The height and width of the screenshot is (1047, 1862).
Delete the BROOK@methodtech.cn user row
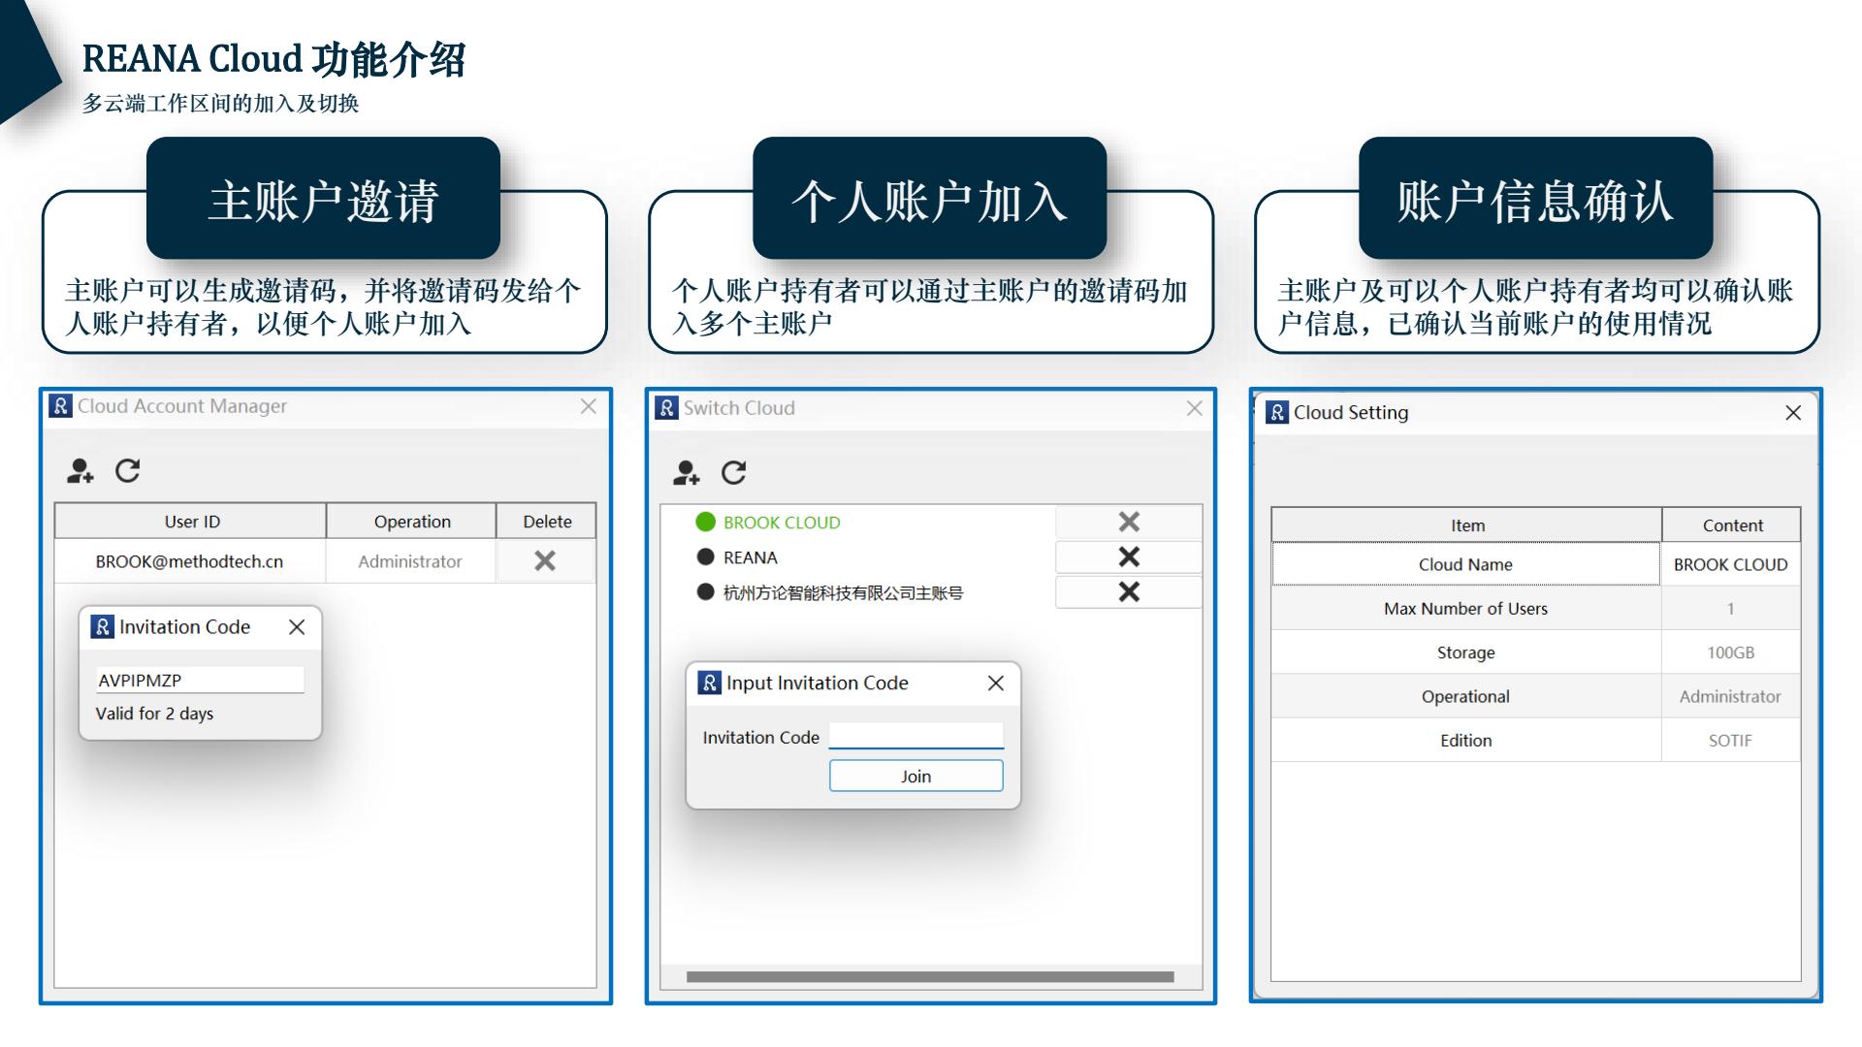point(545,561)
